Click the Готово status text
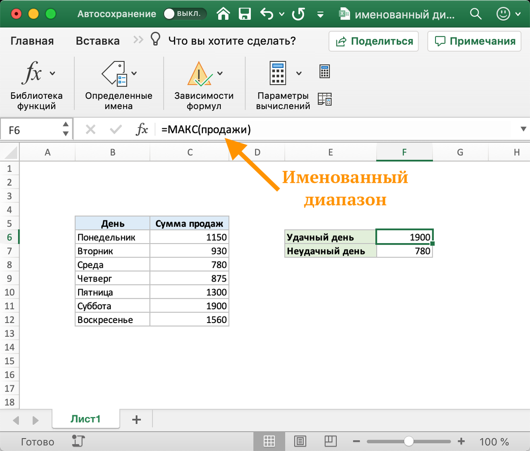The height and width of the screenshot is (451, 530). pos(38,442)
